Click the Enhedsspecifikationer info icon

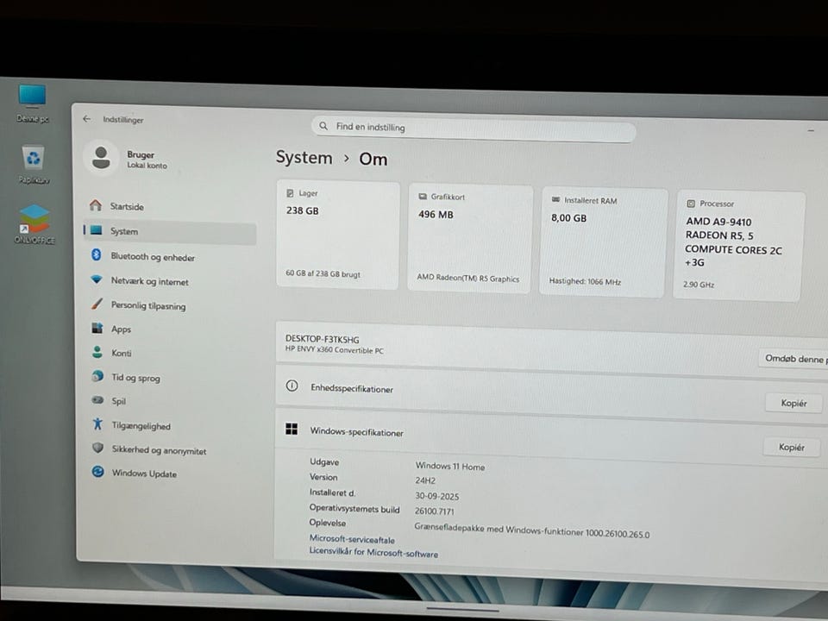tap(292, 386)
